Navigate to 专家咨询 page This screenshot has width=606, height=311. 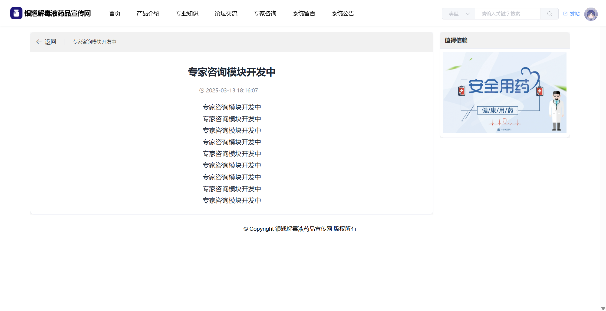tap(265, 14)
